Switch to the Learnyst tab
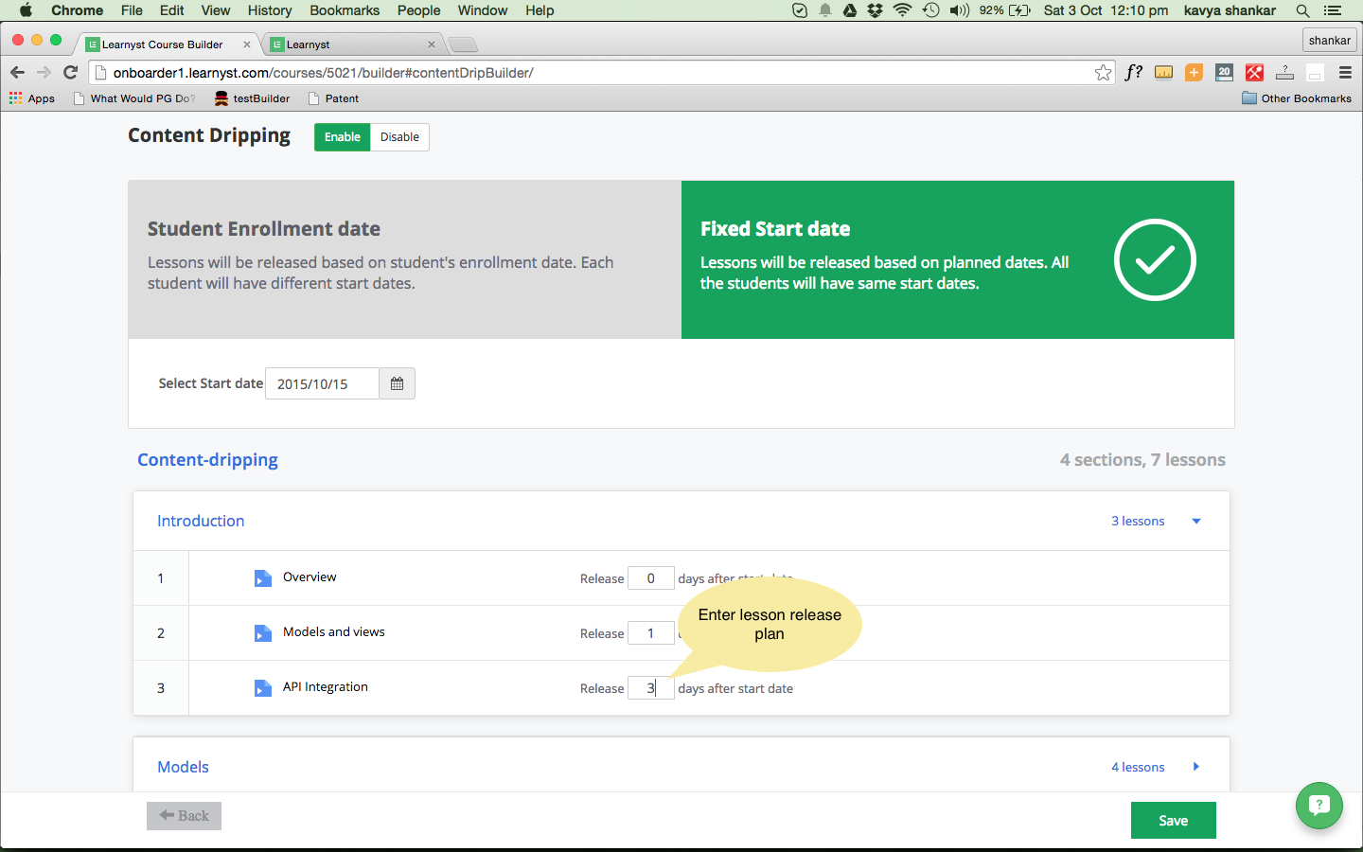 click(352, 44)
